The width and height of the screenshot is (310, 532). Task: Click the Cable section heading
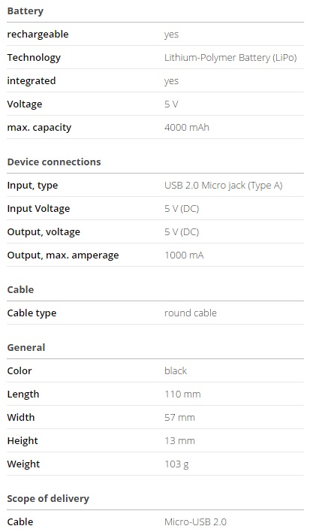[20, 290]
